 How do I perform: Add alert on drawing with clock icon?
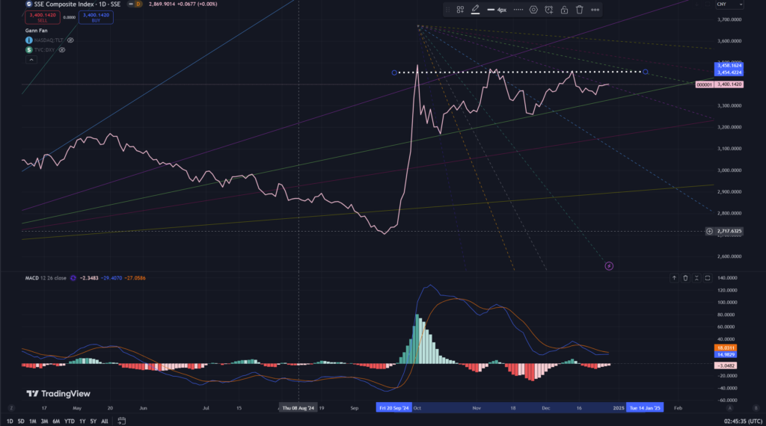549,10
